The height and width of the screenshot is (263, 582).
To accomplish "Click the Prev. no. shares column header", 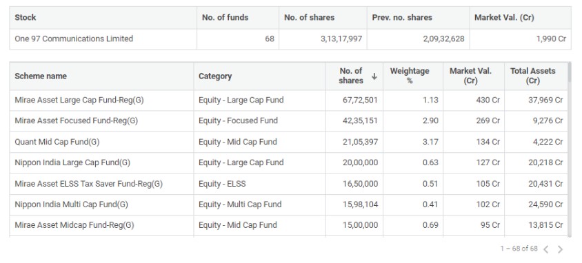I will 402,17.
